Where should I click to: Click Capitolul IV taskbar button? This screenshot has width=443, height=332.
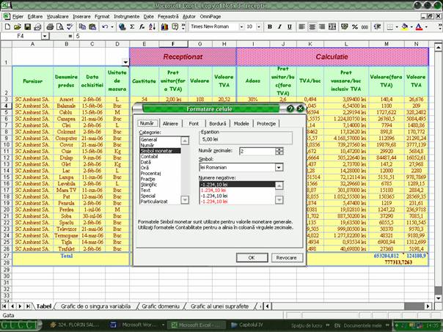247,325
